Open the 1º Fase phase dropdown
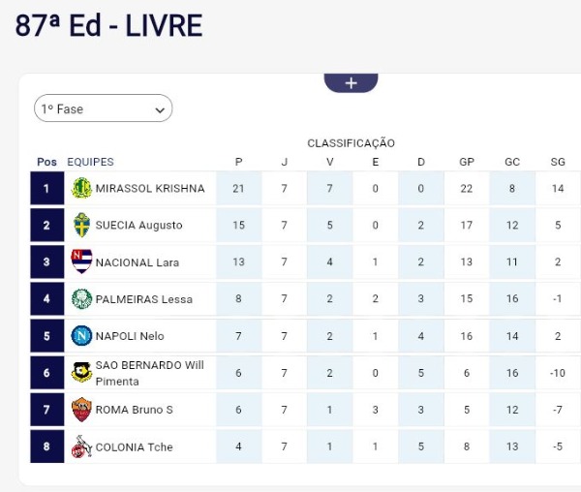This screenshot has height=492, width=581. pyautogui.click(x=104, y=109)
